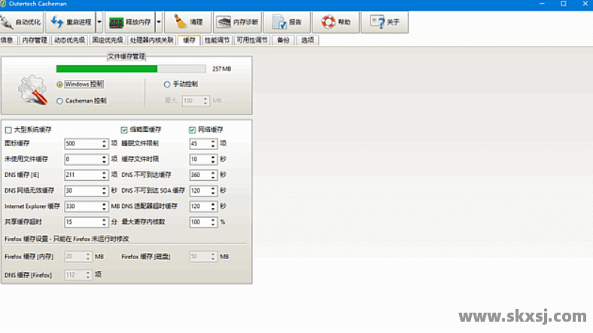Viewport: 593px width, 333px height.
Task: Enable the 大型系统缓存 checkbox
Action: tap(8, 130)
